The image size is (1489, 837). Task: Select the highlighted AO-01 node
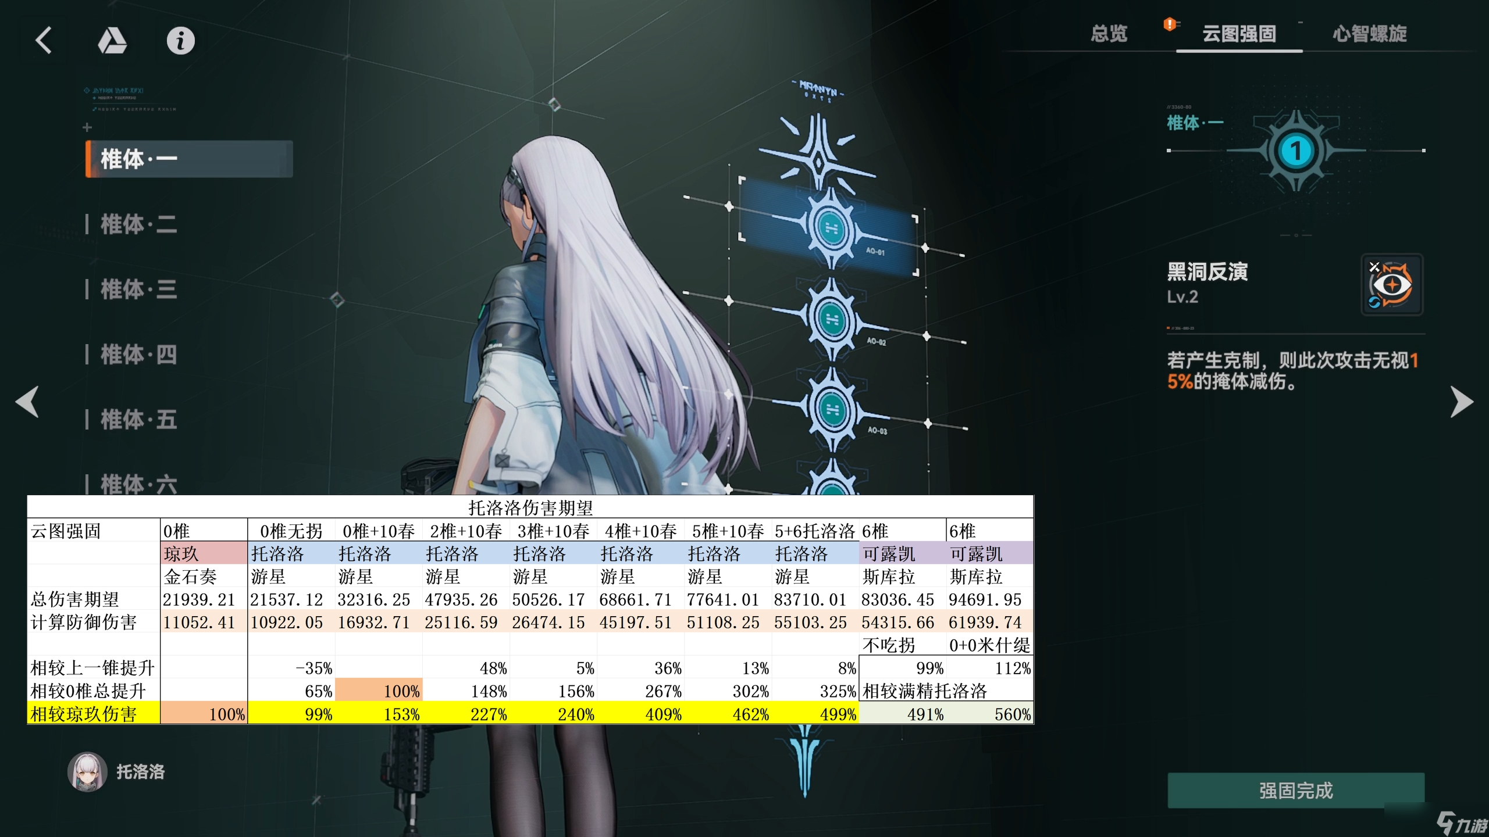[x=831, y=228]
